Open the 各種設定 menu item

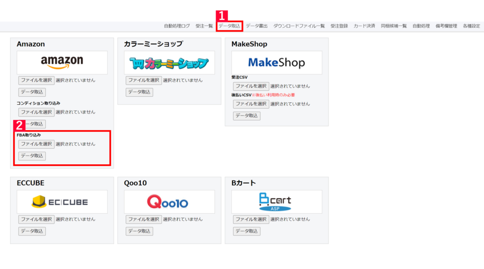[471, 26]
